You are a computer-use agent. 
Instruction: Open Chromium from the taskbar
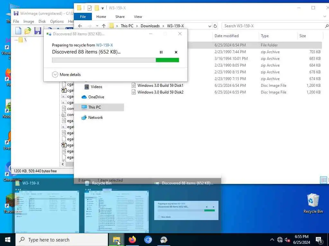[148, 240]
